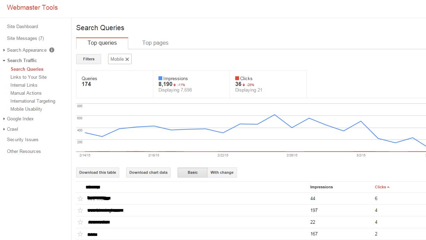
Task: Open Links to Your Site
Action: coord(28,77)
